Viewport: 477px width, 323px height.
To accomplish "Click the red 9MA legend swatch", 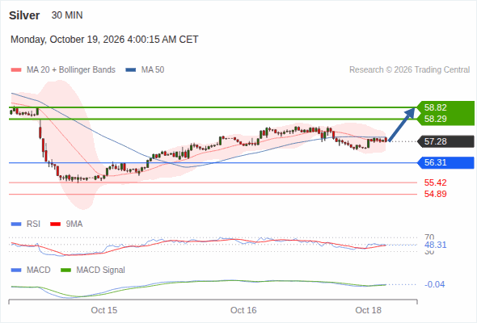I will coord(55,224).
